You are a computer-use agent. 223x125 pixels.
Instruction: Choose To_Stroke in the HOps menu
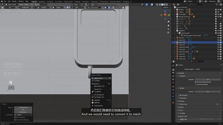pos(101,92)
